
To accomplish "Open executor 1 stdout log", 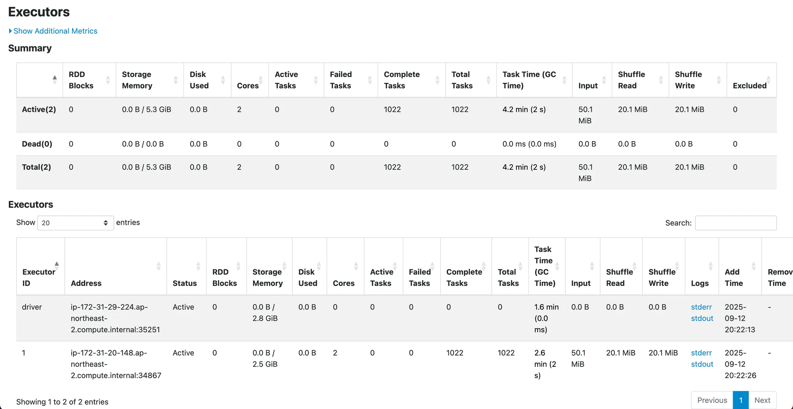I will (x=702, y=364).
